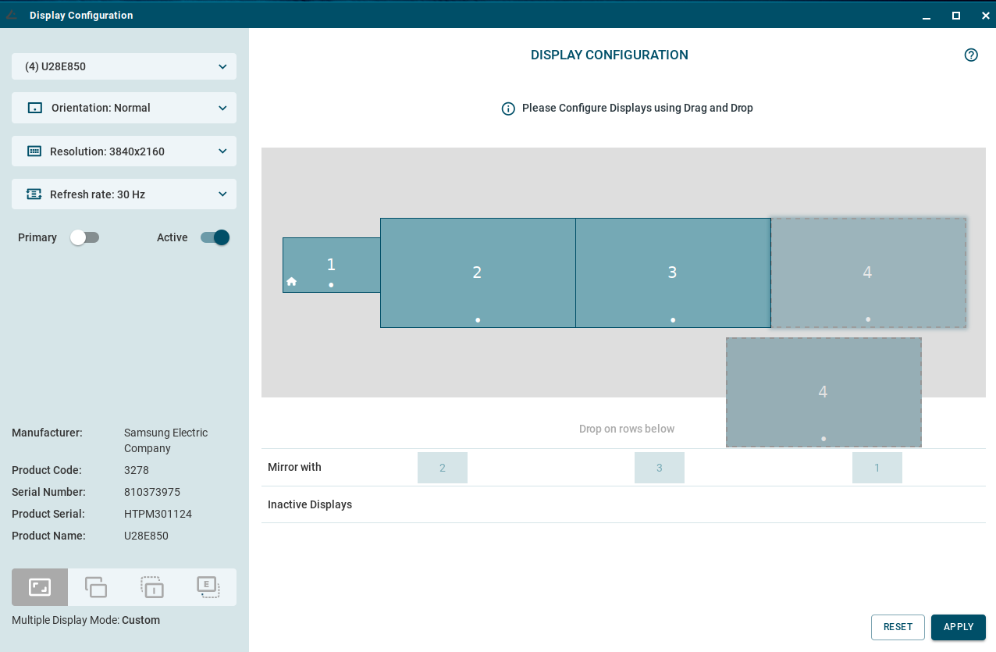The width and height of the screenshot is (996, 652).
Task: Click the Mirror with target for display 2
Action: click(x=443, y=468)
